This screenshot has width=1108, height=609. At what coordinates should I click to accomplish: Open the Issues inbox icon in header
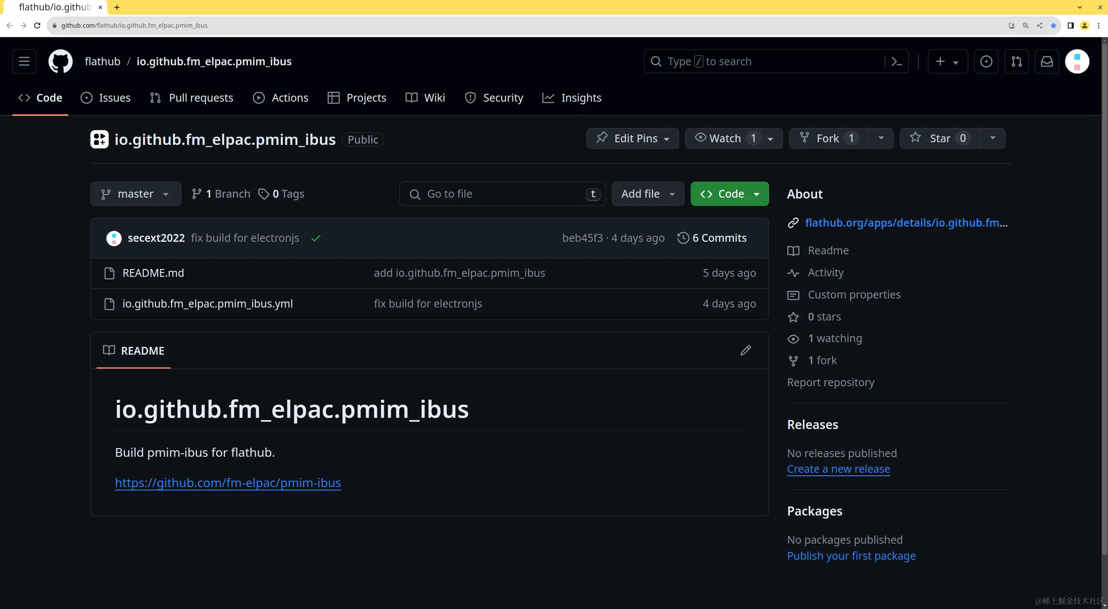pyautogui.click(x=986, y=61)
